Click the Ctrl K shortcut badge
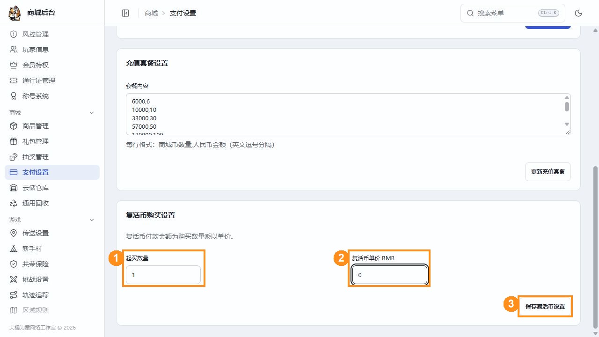The width and height of the screenshot is (599, 337). 549,13
